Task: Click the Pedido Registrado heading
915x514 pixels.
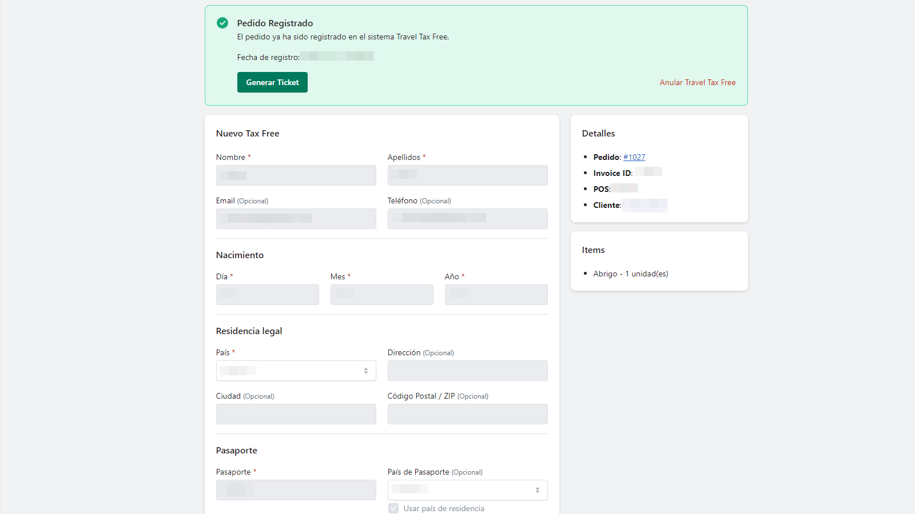Action: [275, 23]
